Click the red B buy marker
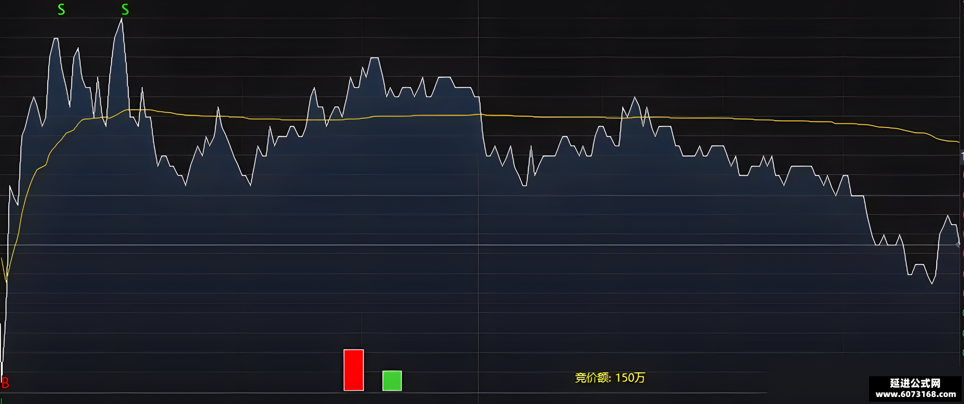The image size is (964, 404). pyautogui.click(x=5, y=383)
